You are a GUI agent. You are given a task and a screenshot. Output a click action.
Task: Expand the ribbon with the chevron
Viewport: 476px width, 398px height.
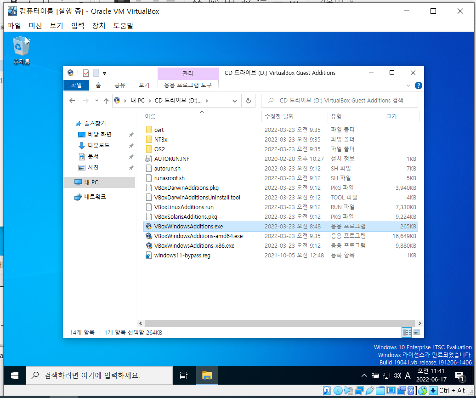tap(408, 85)
